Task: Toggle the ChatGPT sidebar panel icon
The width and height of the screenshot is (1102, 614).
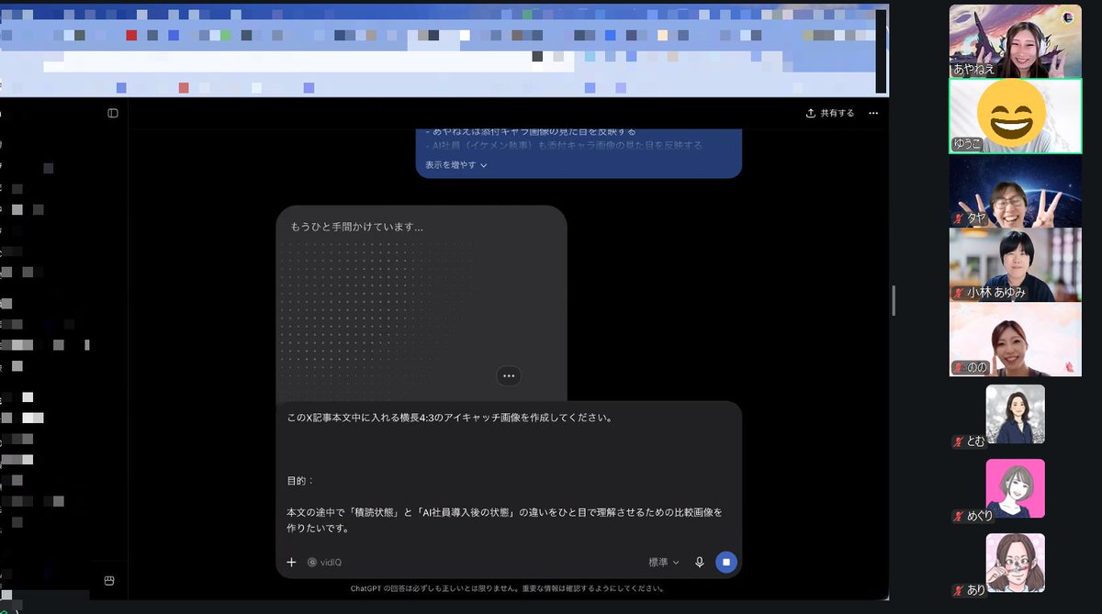Action: coord(113,113)
